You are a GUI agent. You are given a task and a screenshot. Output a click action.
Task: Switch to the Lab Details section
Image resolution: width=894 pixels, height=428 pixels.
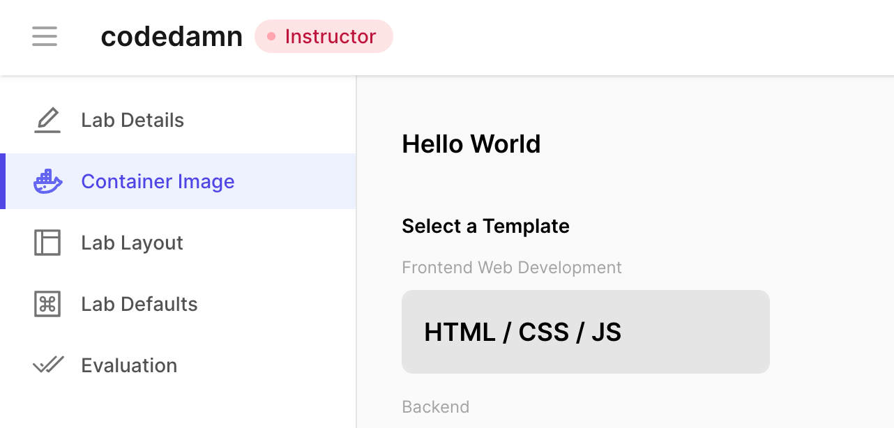pyautogui.click(x=132, y=120)
